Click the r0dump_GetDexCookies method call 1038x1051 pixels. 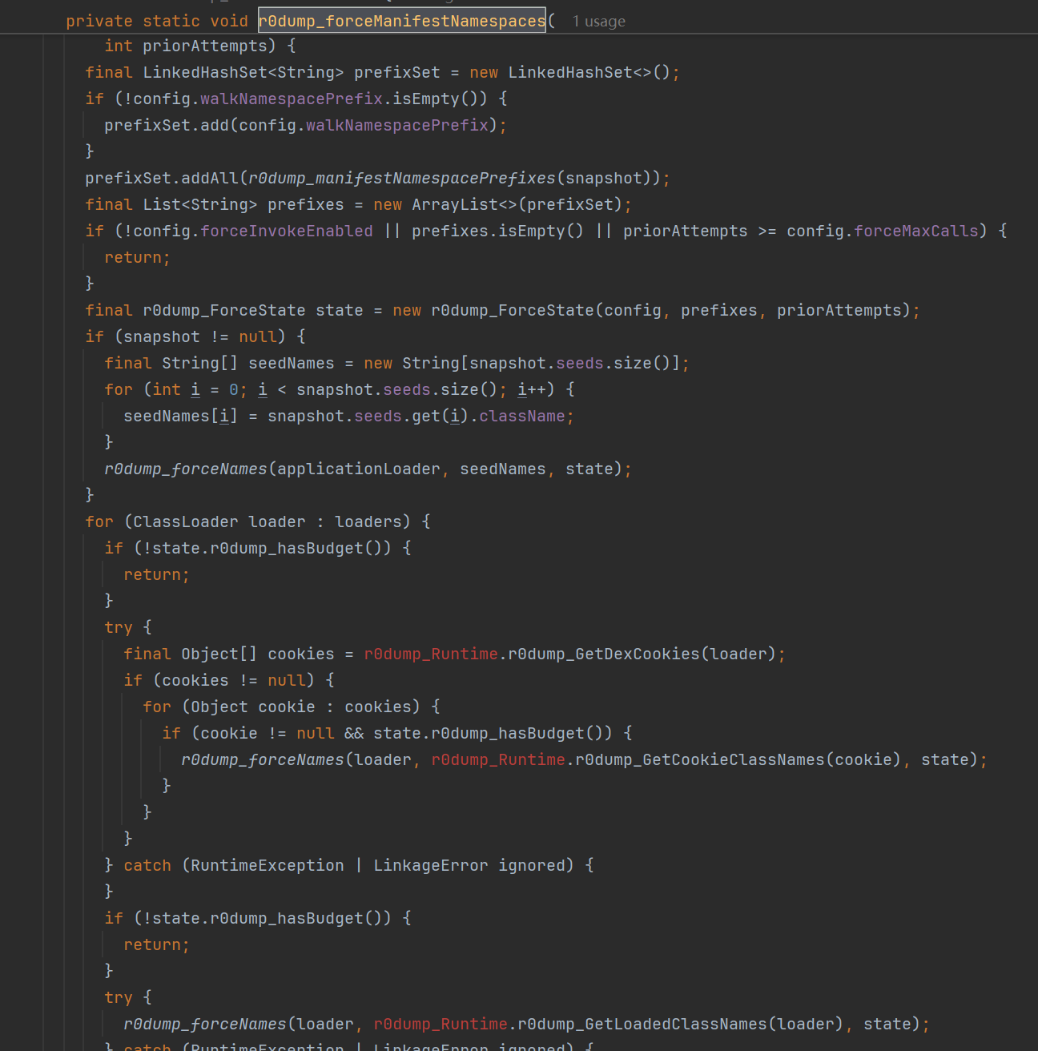(604, 654)
